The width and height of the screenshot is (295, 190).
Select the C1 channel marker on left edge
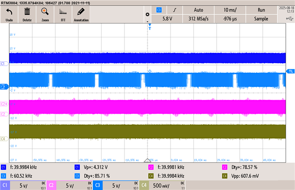click(x=4, y=64)
